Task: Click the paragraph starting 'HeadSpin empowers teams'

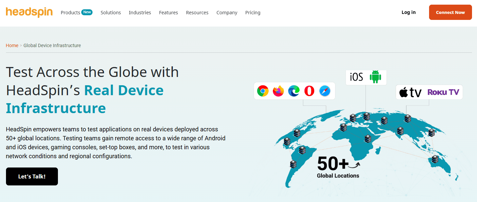Action: pyautogui.click(x=116, y=143)
